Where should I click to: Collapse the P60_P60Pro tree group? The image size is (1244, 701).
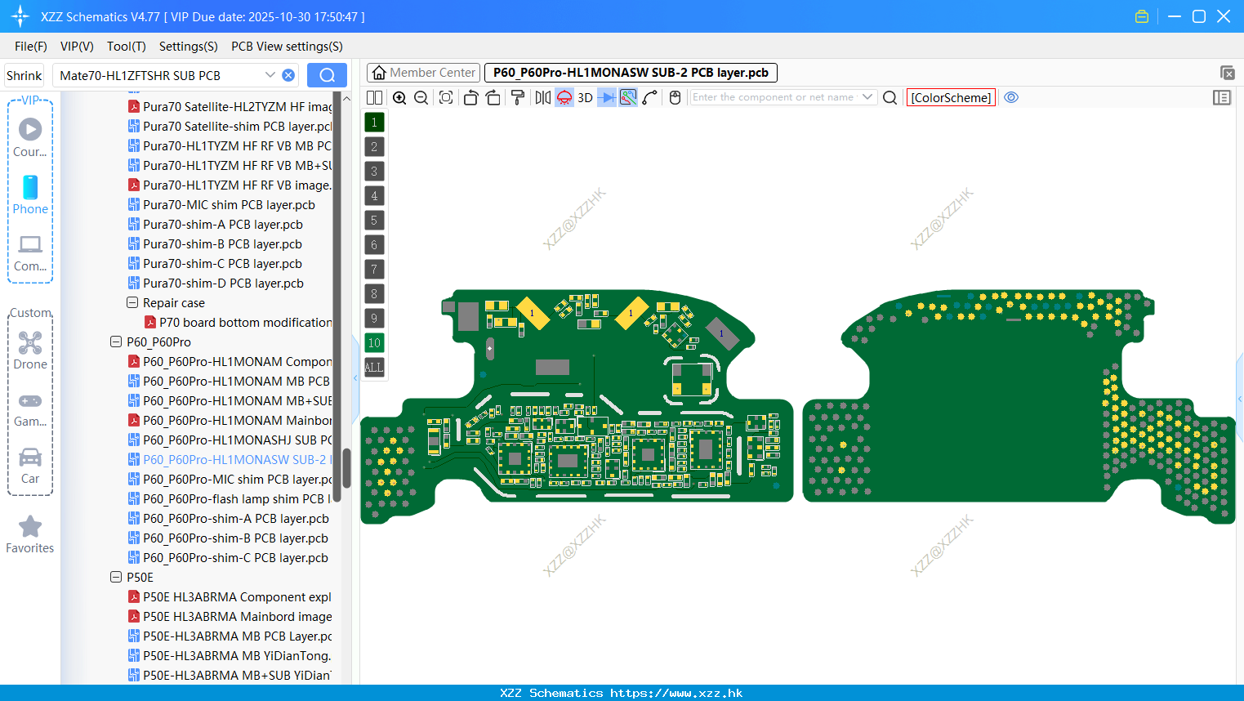coord(116,342)
